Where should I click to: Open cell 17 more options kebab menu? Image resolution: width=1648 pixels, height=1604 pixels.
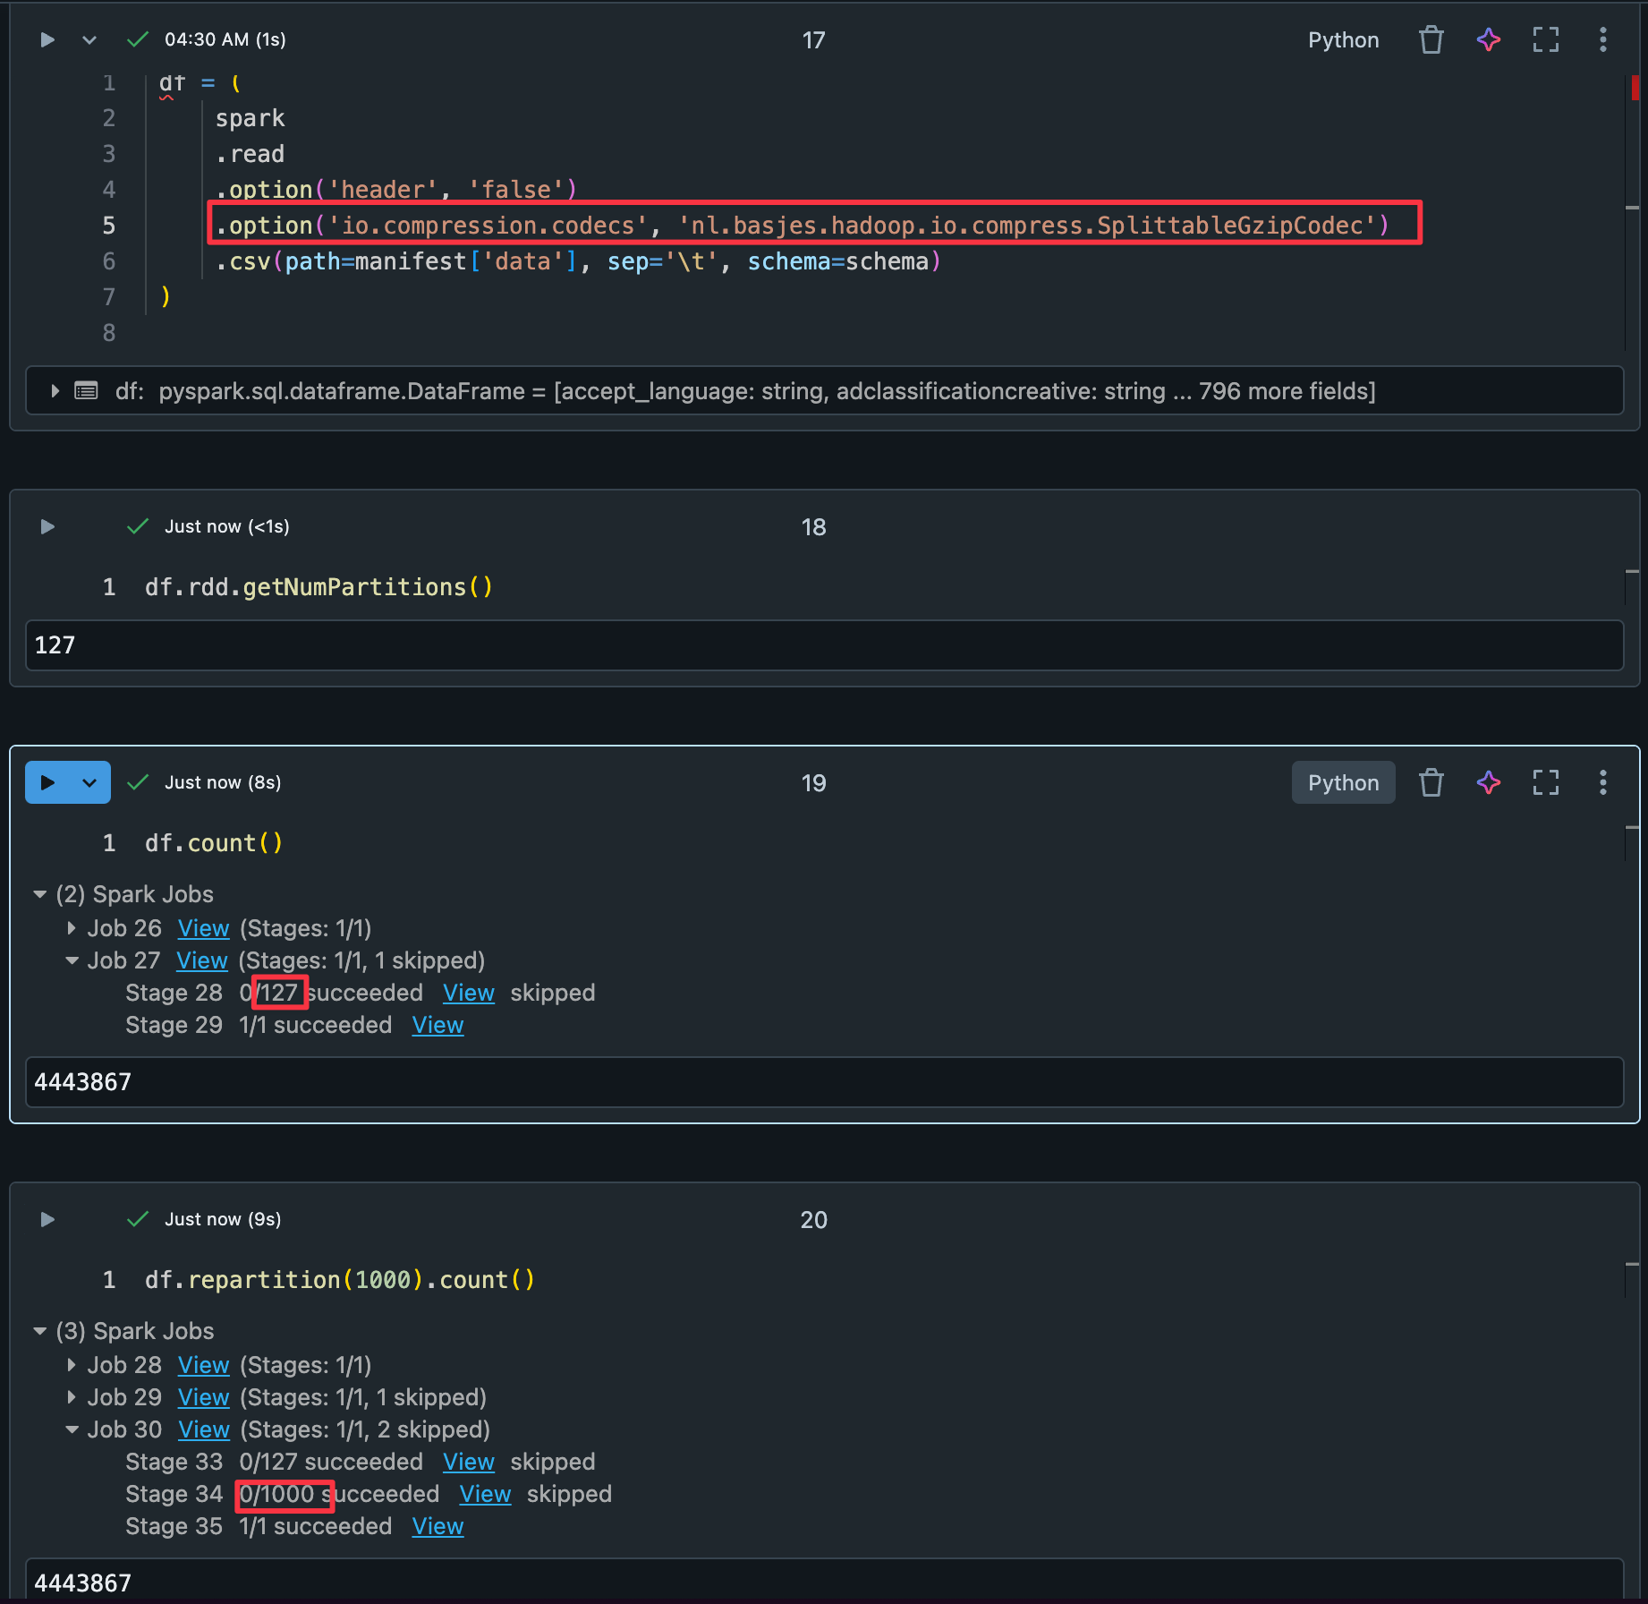1602,39
